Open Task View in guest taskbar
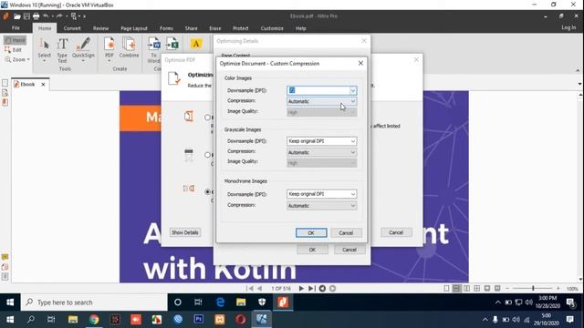 [198, 302]
